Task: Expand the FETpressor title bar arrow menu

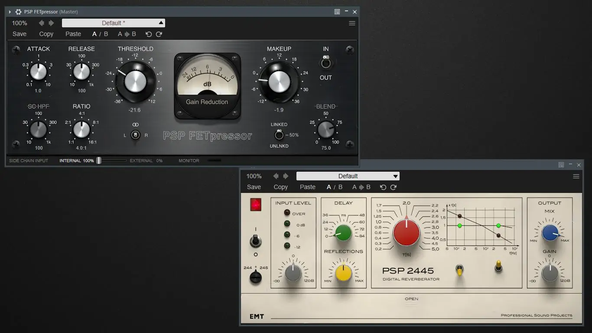Action: 10,12
